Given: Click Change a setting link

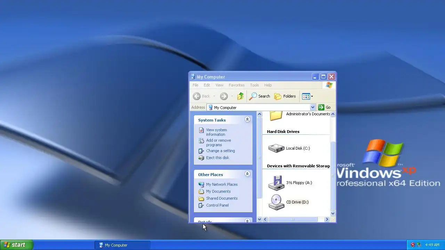Looking at the screenshot, I should point(220,151).
